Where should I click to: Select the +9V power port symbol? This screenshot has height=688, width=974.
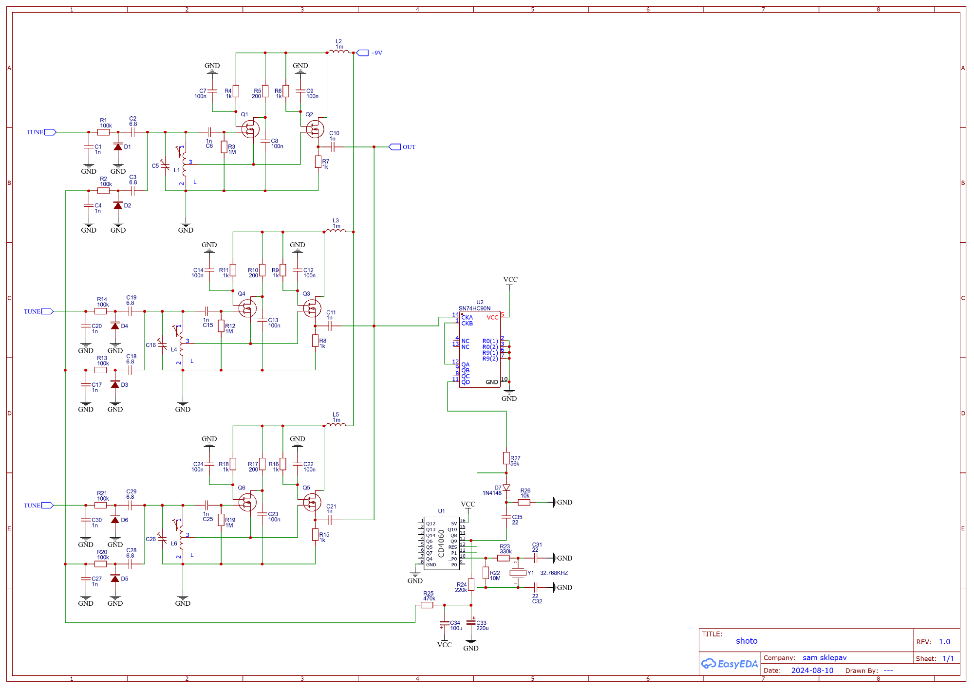tap(363, 53)
